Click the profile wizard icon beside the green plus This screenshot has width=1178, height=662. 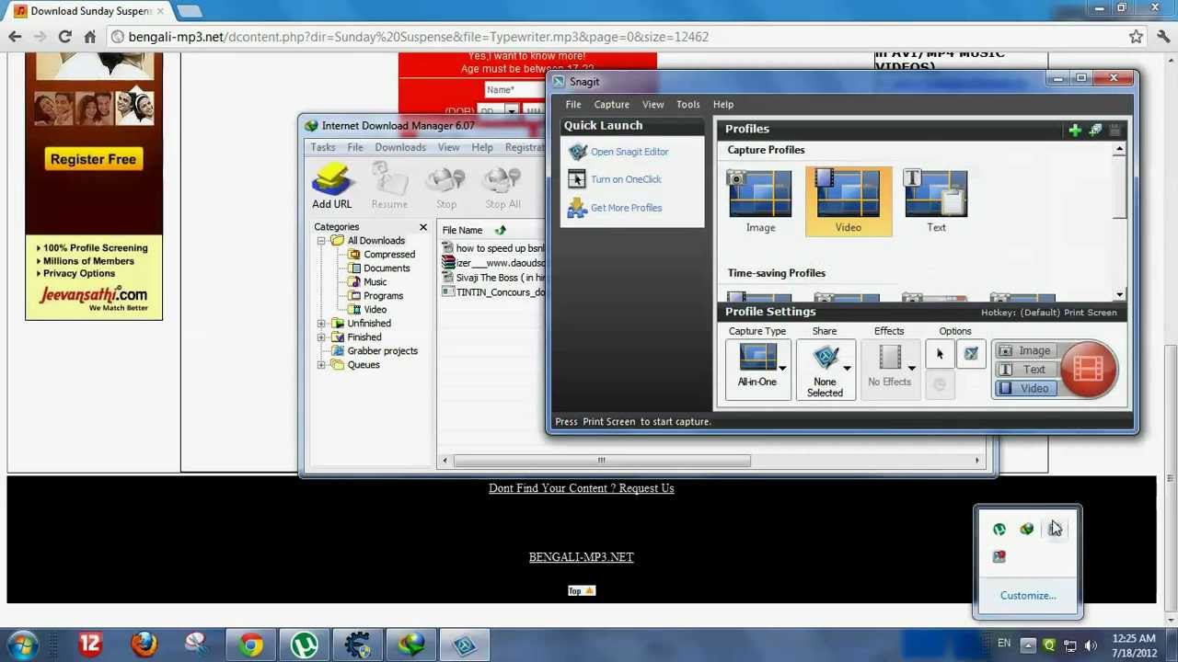point(1095,130)
